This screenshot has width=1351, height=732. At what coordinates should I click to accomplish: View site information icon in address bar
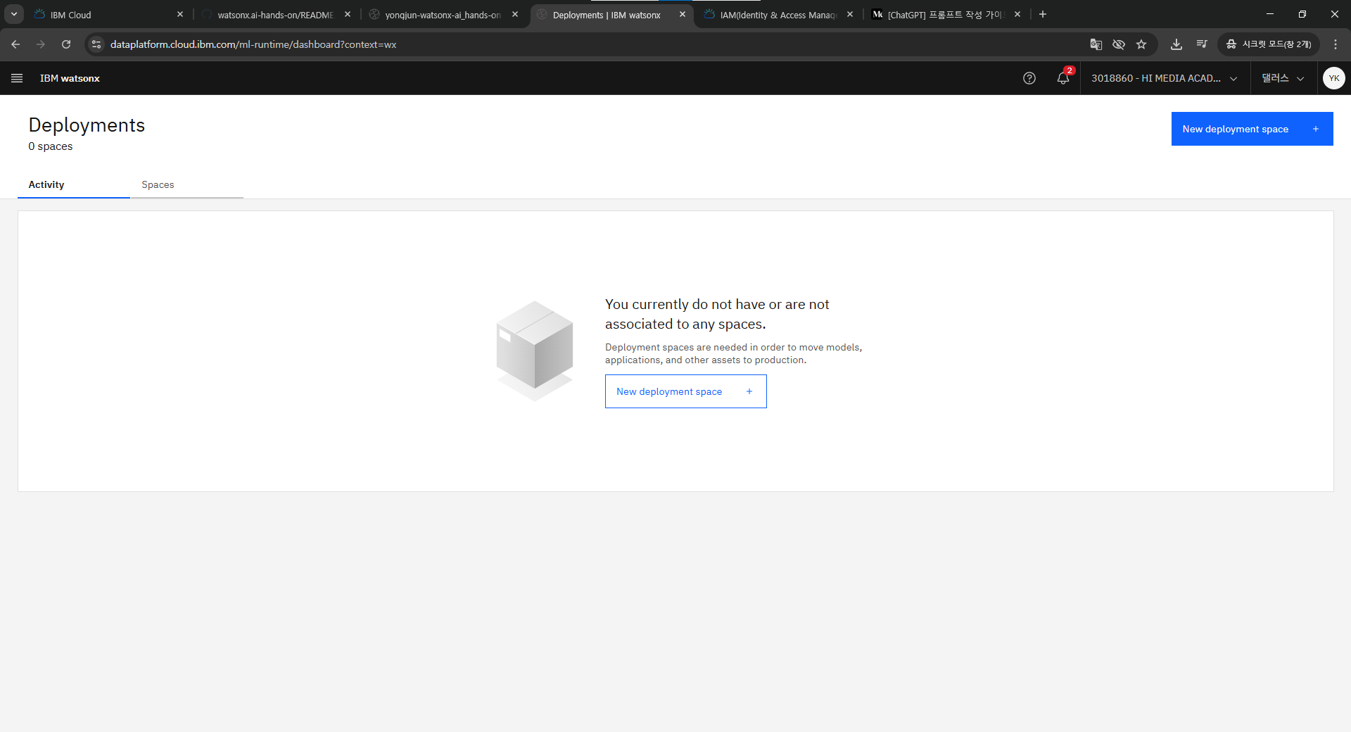tap(96, 44)
